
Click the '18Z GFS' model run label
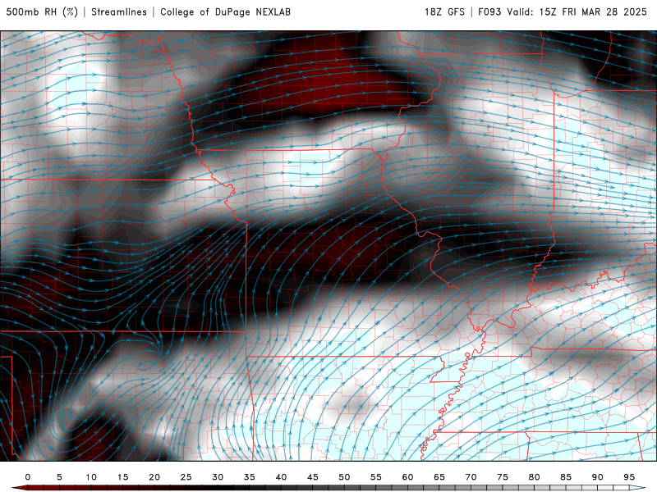coord(444,12)
